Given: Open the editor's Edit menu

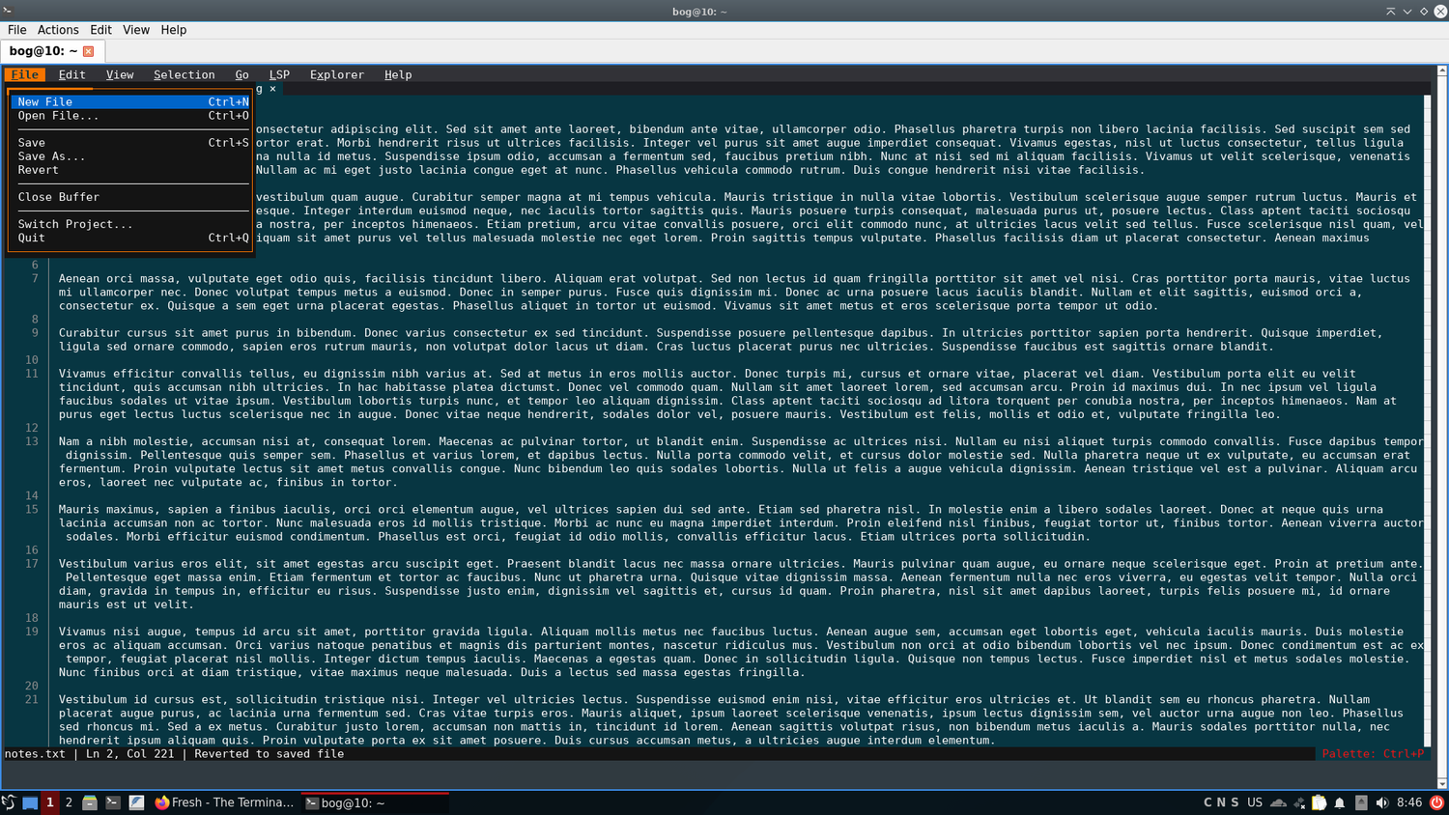Looking at the screenshot, I should 71,74.
